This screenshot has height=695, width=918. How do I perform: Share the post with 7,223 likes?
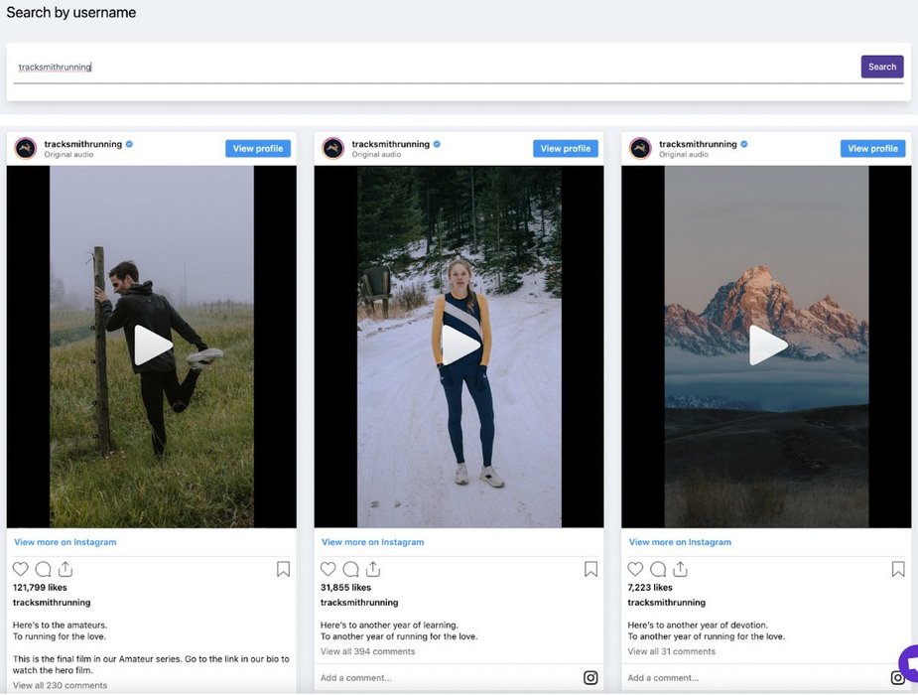click(x=680, y=569)
